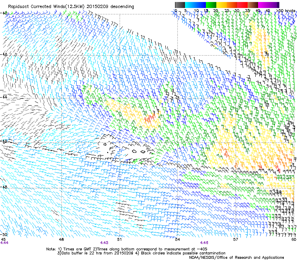
Task: Click the cyan 5-10 knots legend swatch
Action: tap(190, 5)
